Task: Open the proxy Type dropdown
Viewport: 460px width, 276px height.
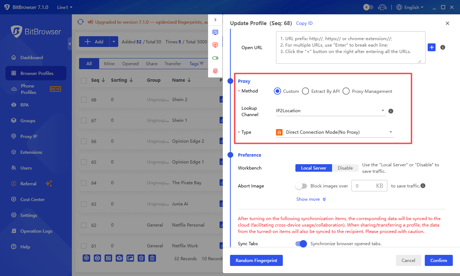Action: click(334, 132)
